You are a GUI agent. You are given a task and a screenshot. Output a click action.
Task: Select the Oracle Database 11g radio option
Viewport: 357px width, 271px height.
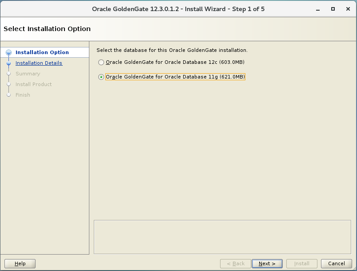[101, 77]
